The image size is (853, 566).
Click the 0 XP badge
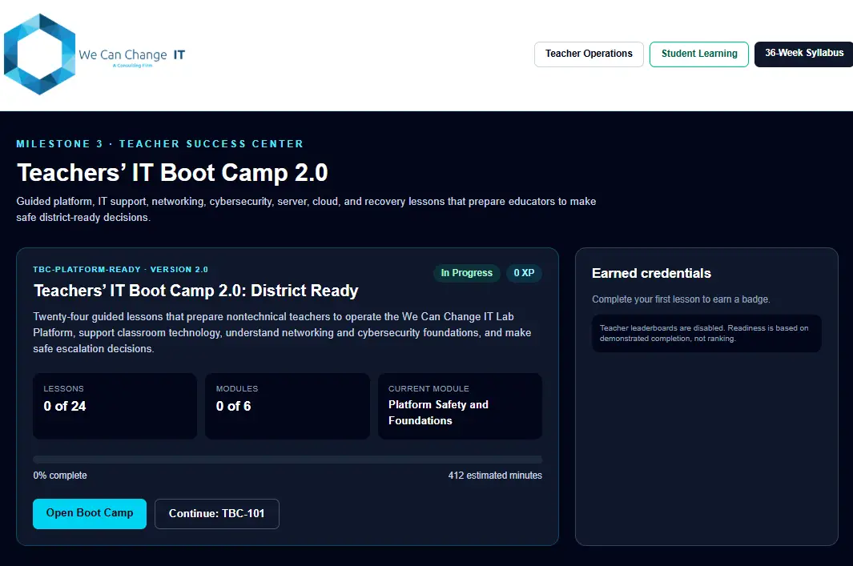524,273
